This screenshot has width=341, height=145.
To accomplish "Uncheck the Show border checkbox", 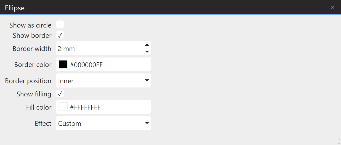I will coord(60,35).
